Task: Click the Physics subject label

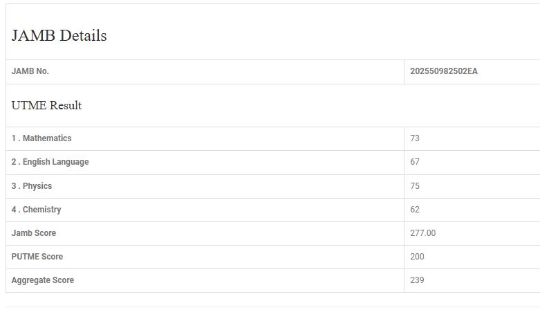Action: (x=32, y=186)
